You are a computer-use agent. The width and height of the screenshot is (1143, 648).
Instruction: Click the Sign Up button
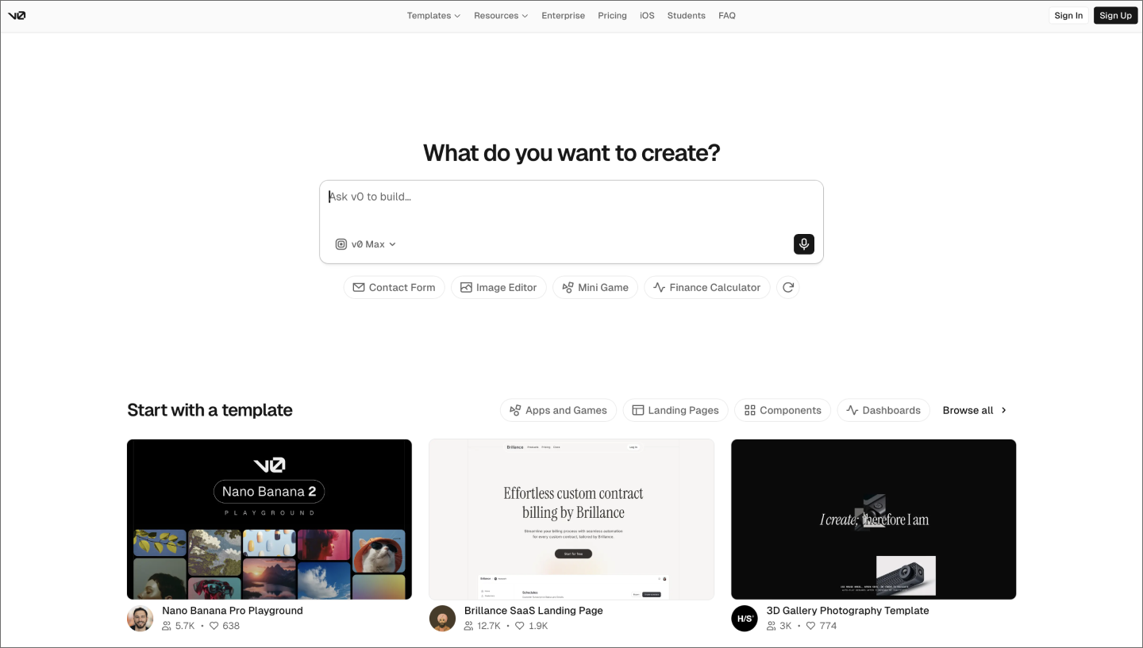click(x=1115, y=15)
